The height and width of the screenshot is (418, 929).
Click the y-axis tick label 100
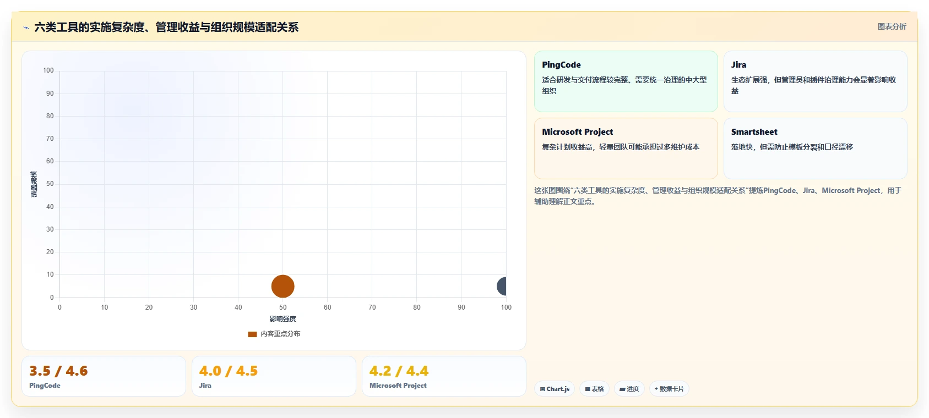pyautogui.click(x=48, y=70)
